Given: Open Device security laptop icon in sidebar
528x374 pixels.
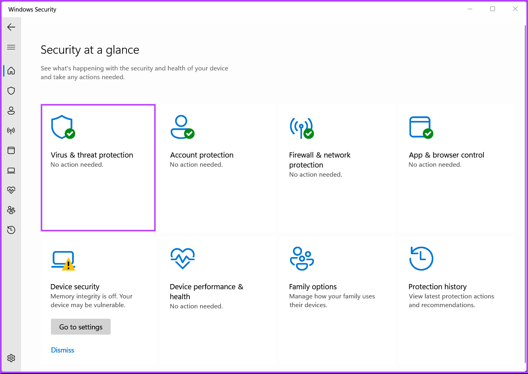Looking at the screenshot, I should click(x=11, y=170).
